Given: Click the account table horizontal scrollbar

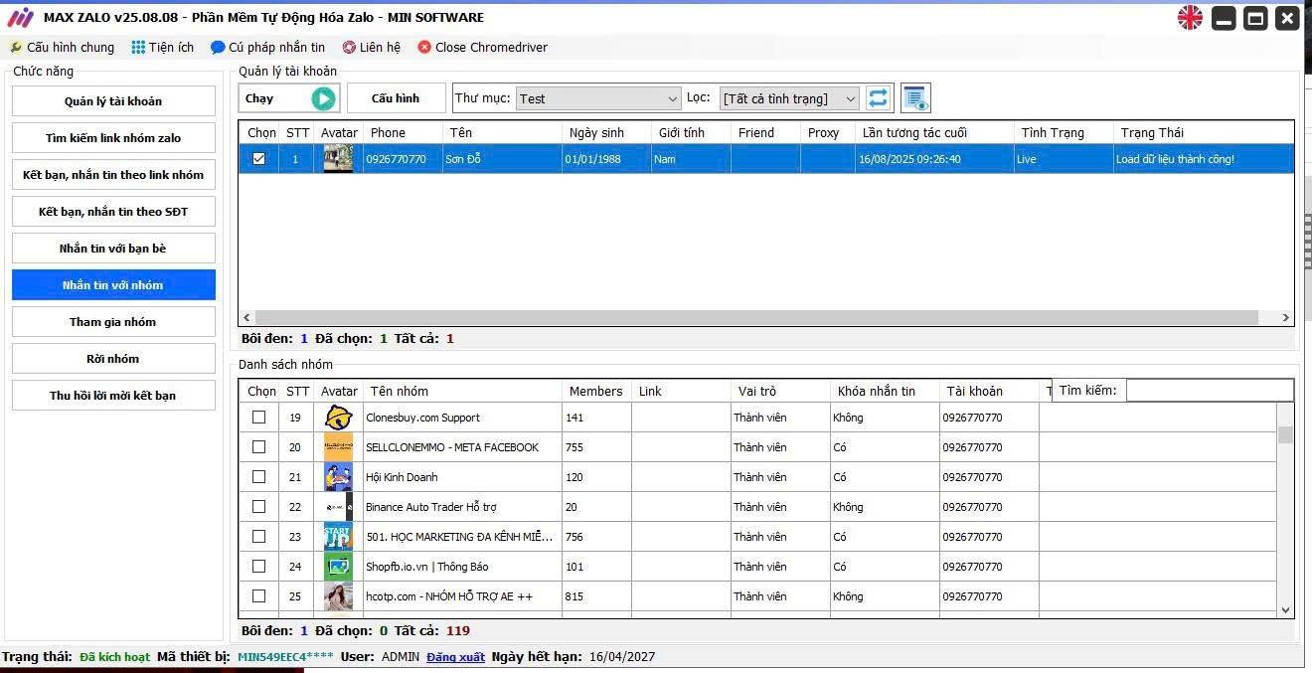Looking at the screenshot, I should click(755, 318).
